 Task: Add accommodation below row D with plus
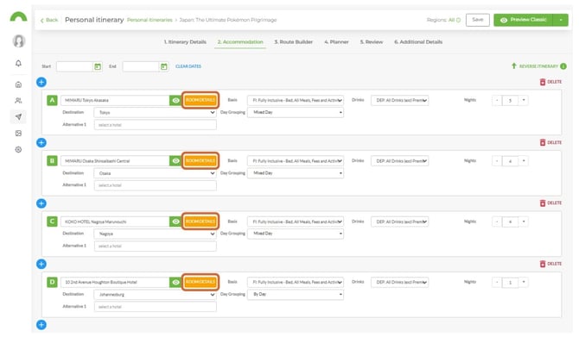click(41, 325)
